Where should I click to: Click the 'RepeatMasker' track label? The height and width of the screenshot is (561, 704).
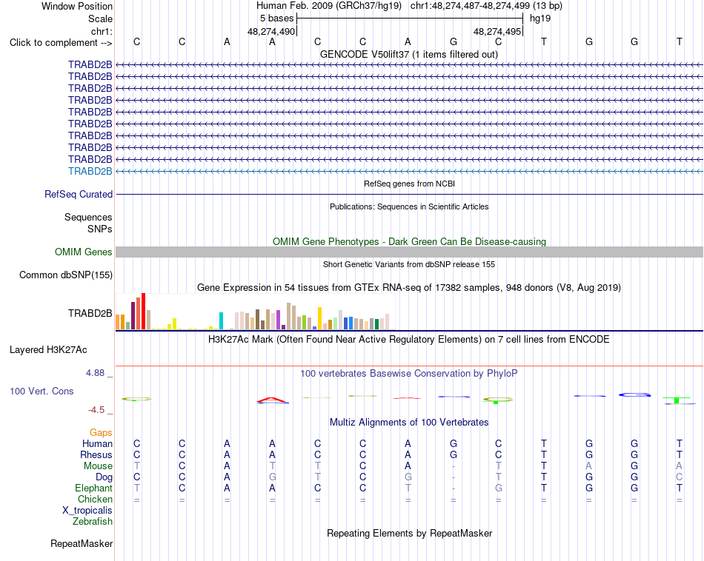coord(82,543)
